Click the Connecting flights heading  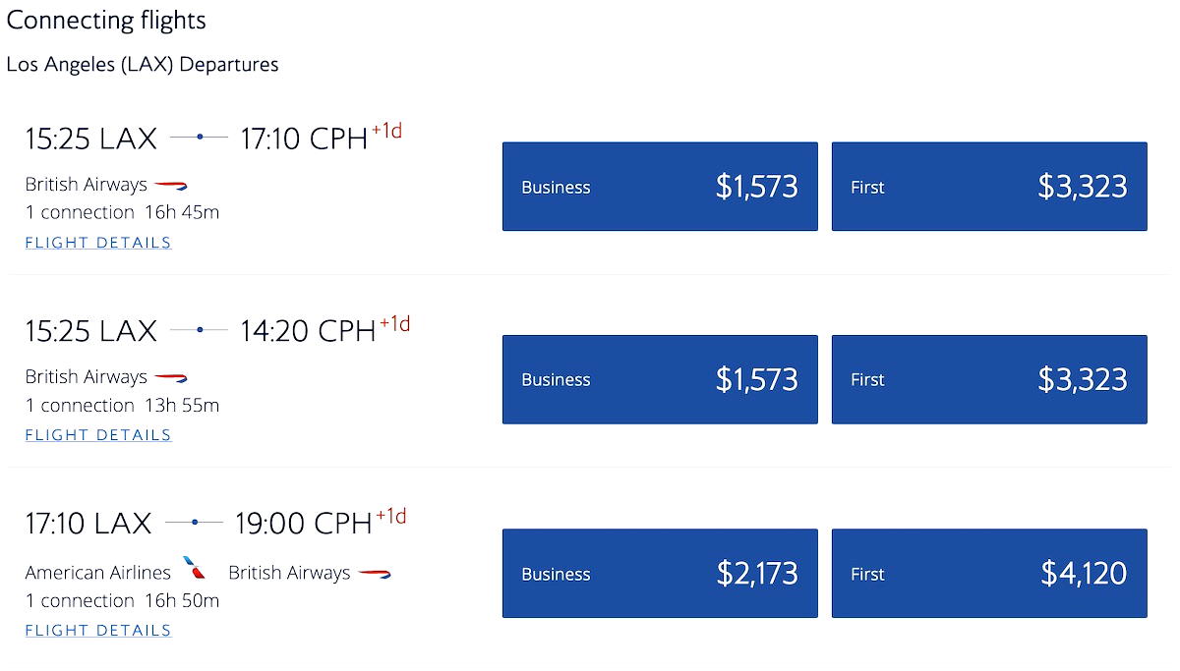[106, 20]
